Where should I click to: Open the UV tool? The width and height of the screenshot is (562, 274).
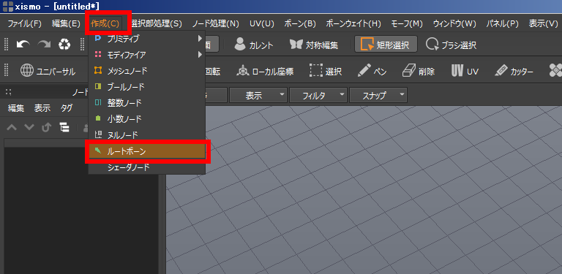point(465,71)
